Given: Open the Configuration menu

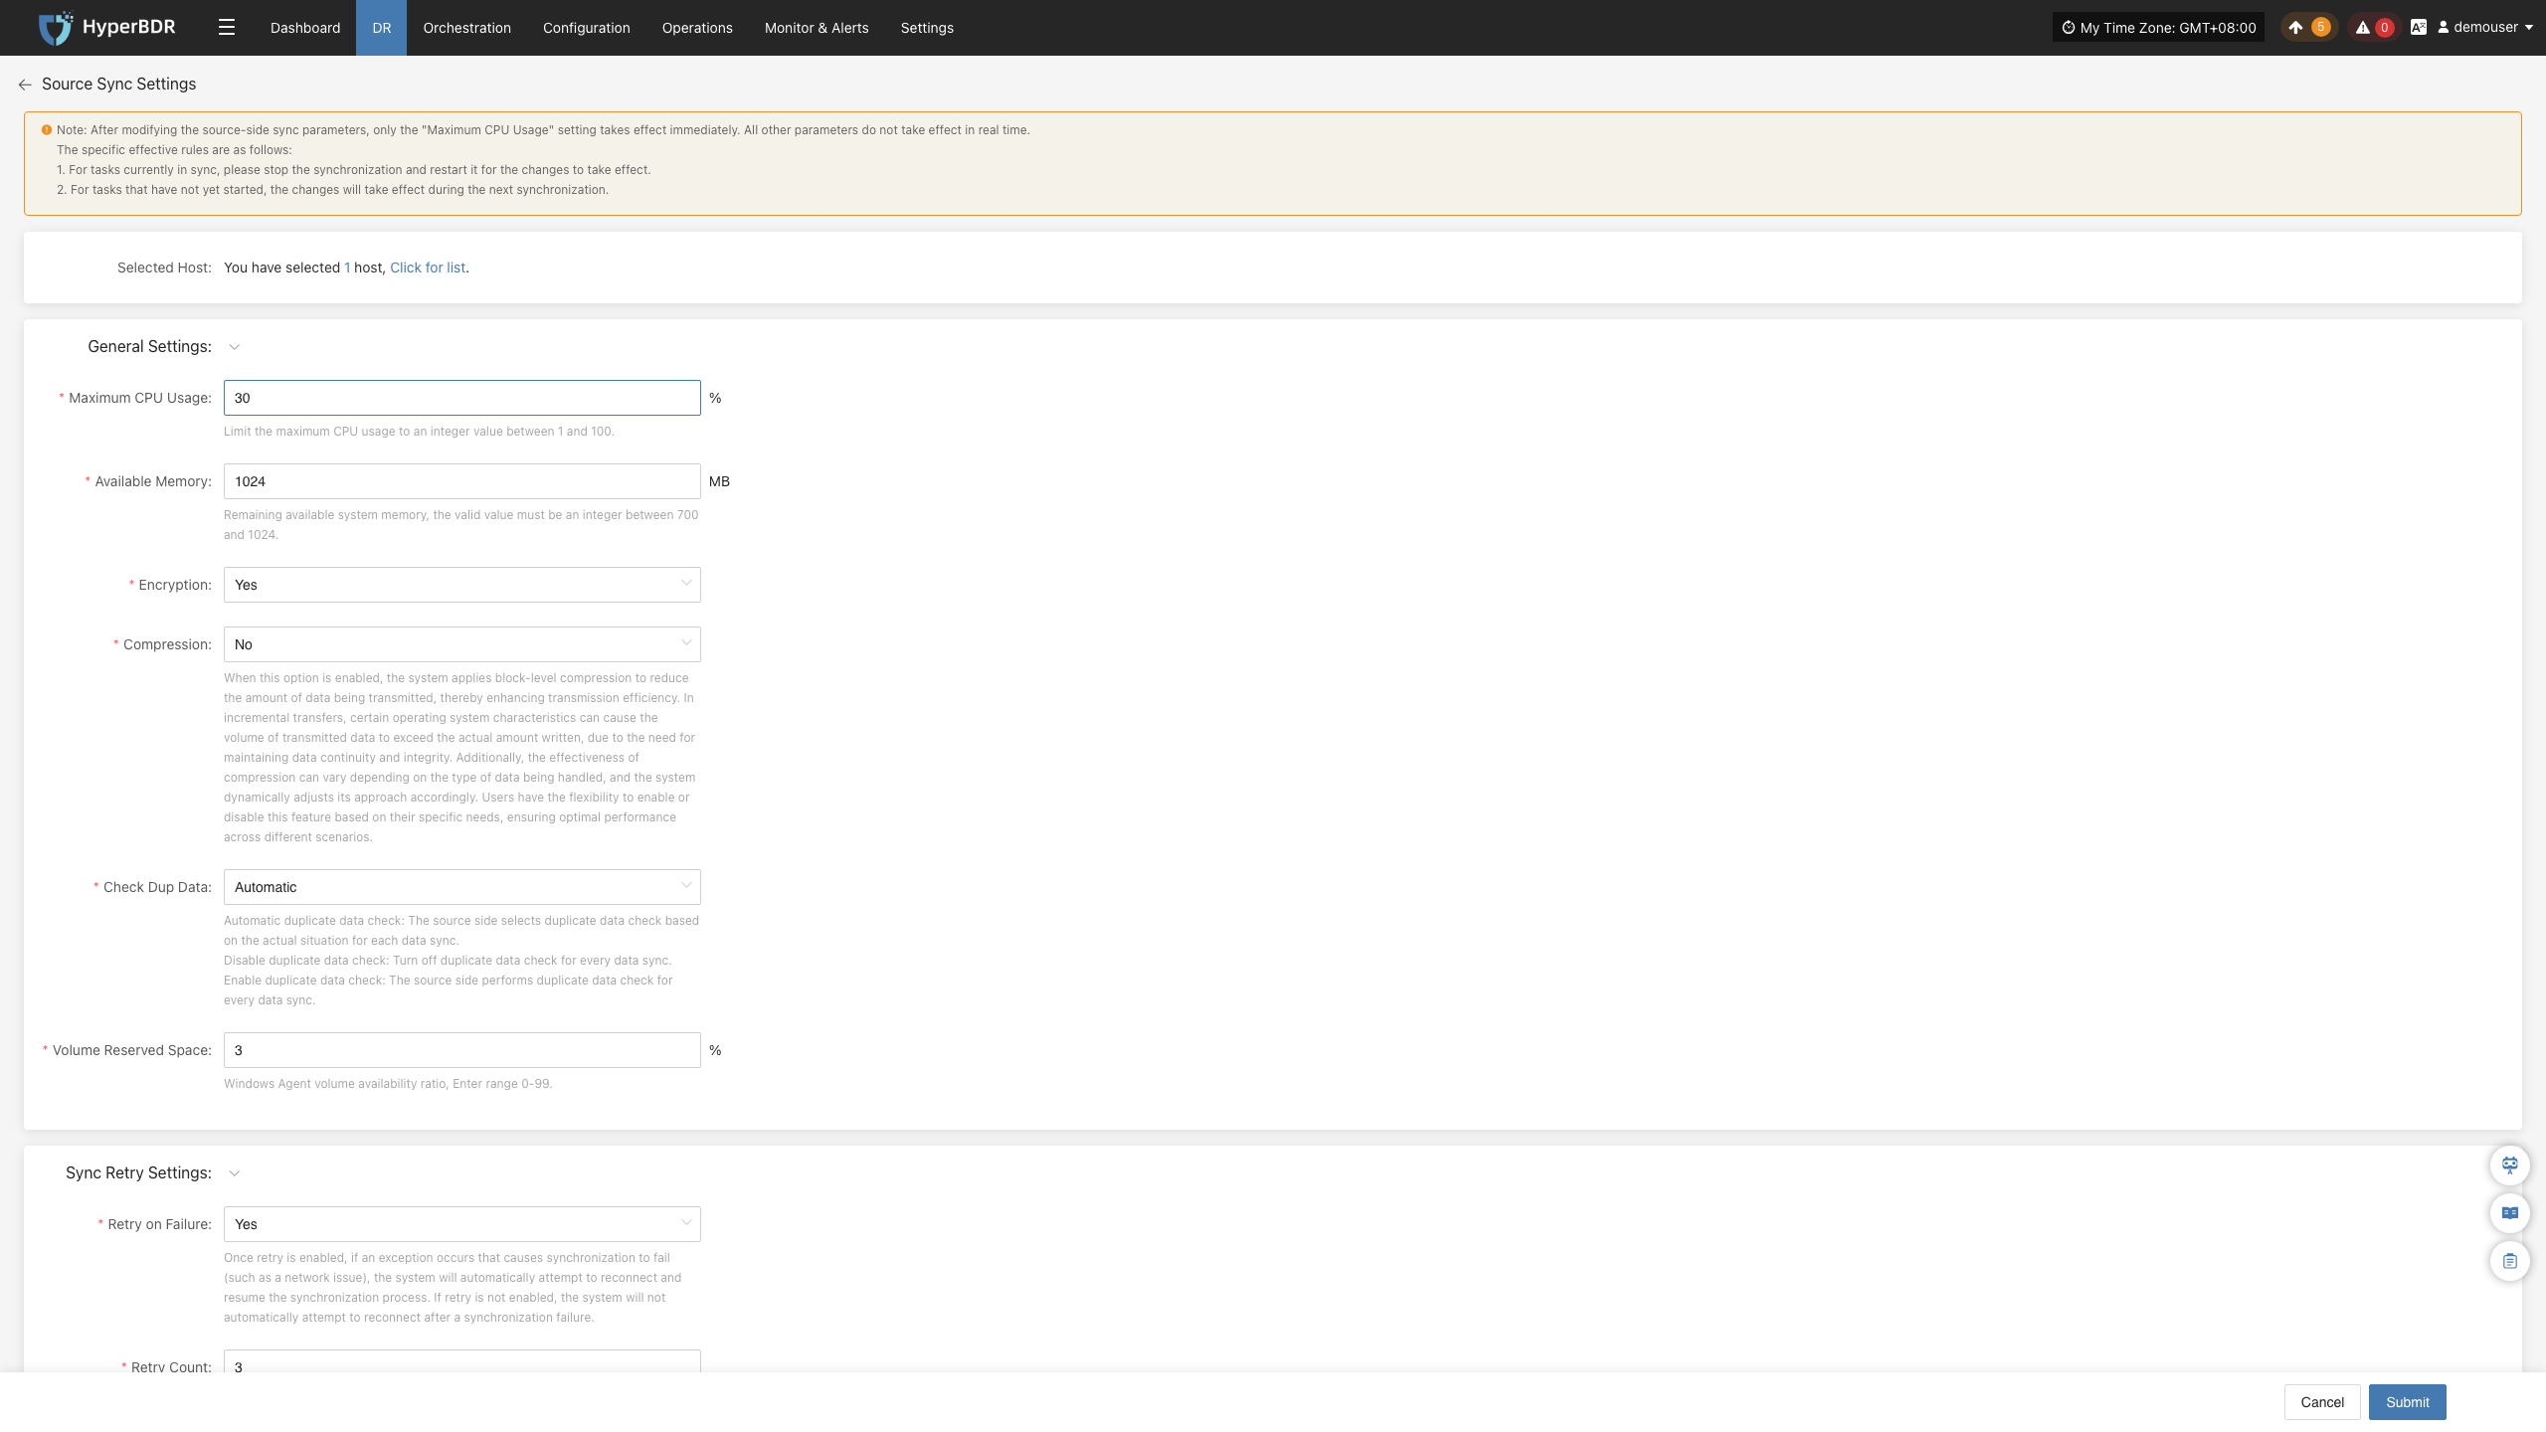Looking at the screenshot, I should 587,28.
